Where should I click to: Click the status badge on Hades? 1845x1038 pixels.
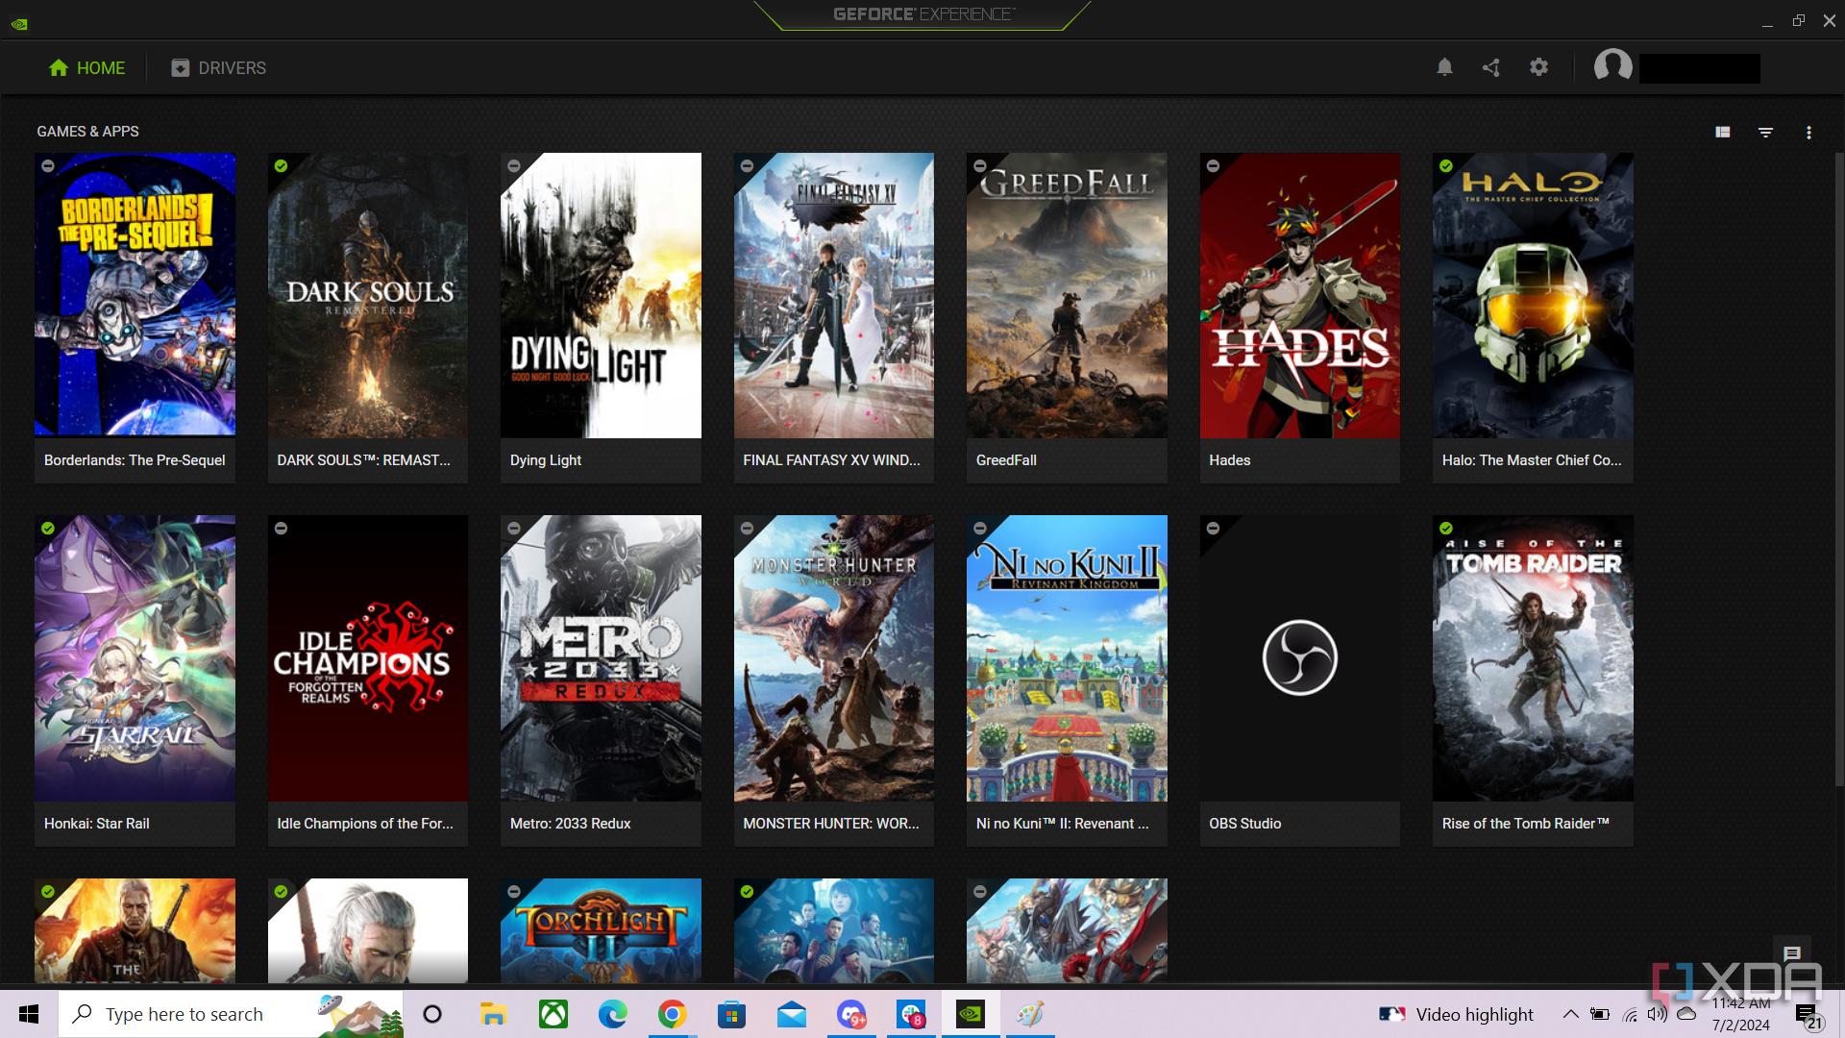click(1213, 166)
